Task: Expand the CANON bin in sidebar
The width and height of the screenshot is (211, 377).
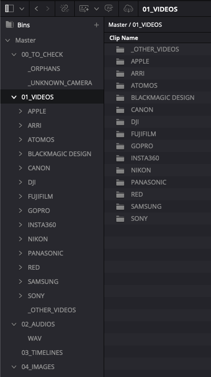Action: click(21, 168)
